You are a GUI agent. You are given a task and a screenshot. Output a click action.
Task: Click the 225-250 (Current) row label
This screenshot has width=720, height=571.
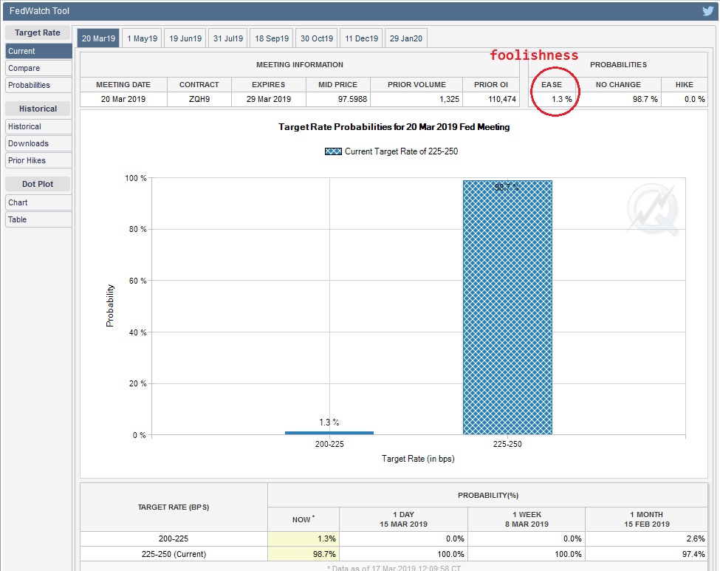click(x=174, y=554)
